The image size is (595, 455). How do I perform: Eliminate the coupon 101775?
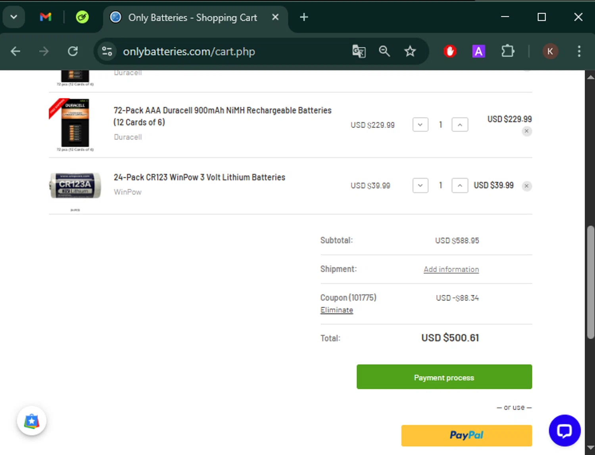pyautogui.click(x=337, y=310)
